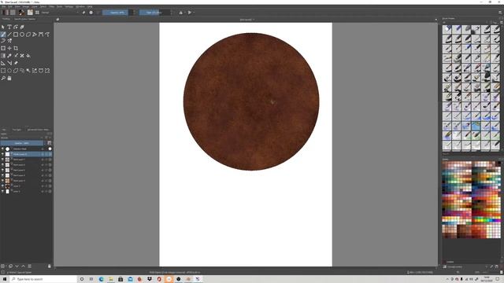This screenshot has height=283, width=504.
Task: Select the Gradient tool
Action: (3, 56)
